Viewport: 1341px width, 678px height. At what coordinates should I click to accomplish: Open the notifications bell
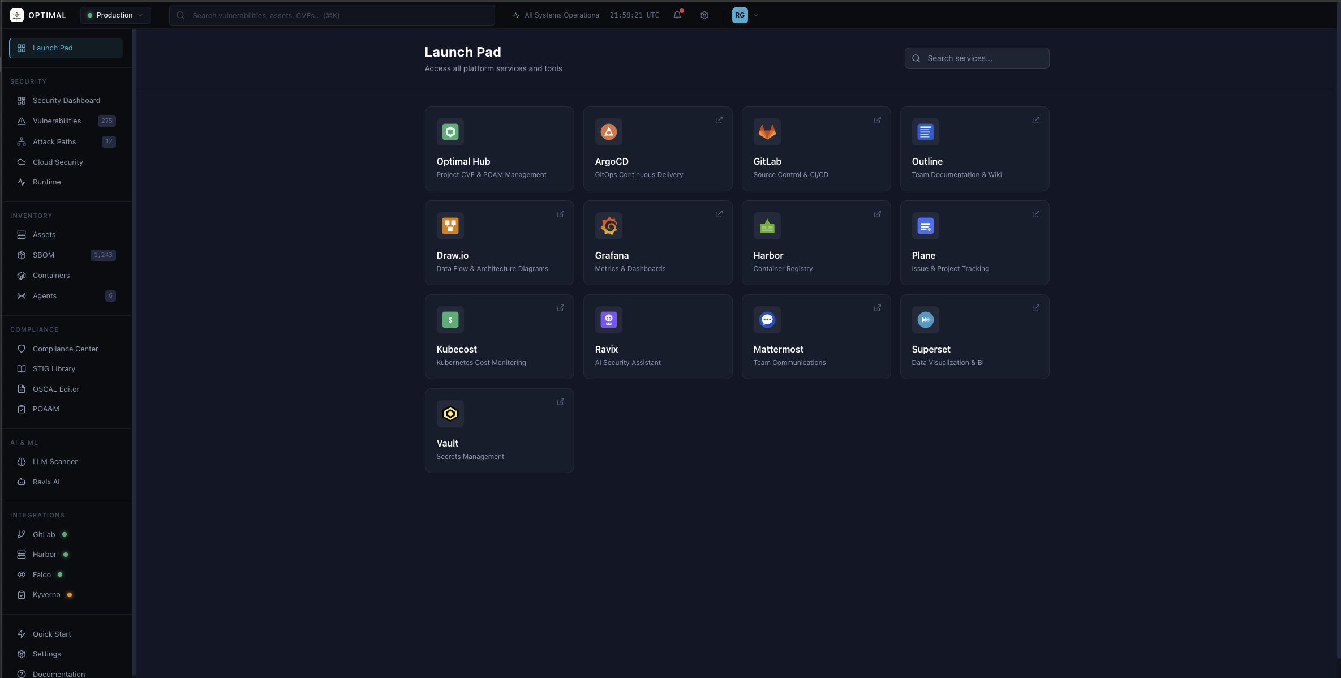click(x=677, y=15)
